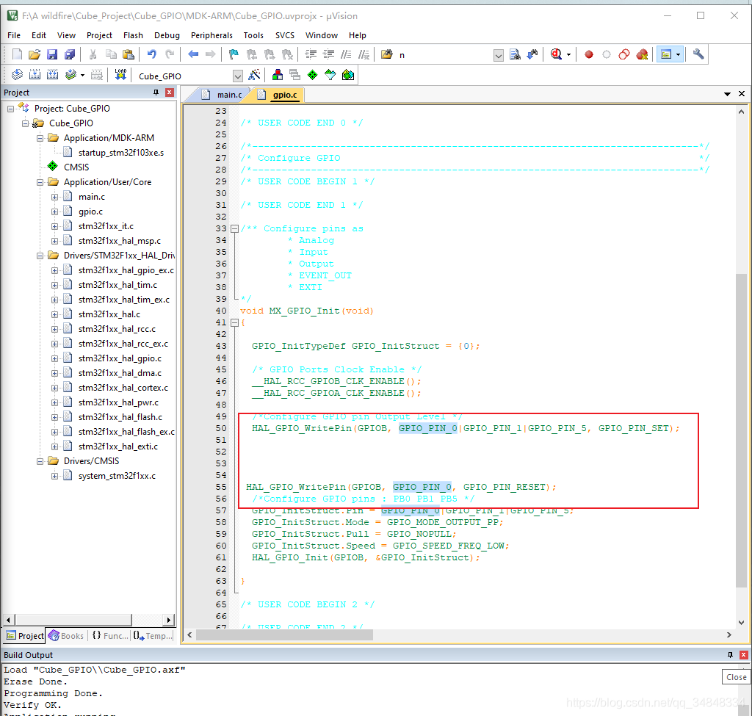Expand gpio.c in project tree
This screenshot has width=752, height=716.
click(54, 212)
